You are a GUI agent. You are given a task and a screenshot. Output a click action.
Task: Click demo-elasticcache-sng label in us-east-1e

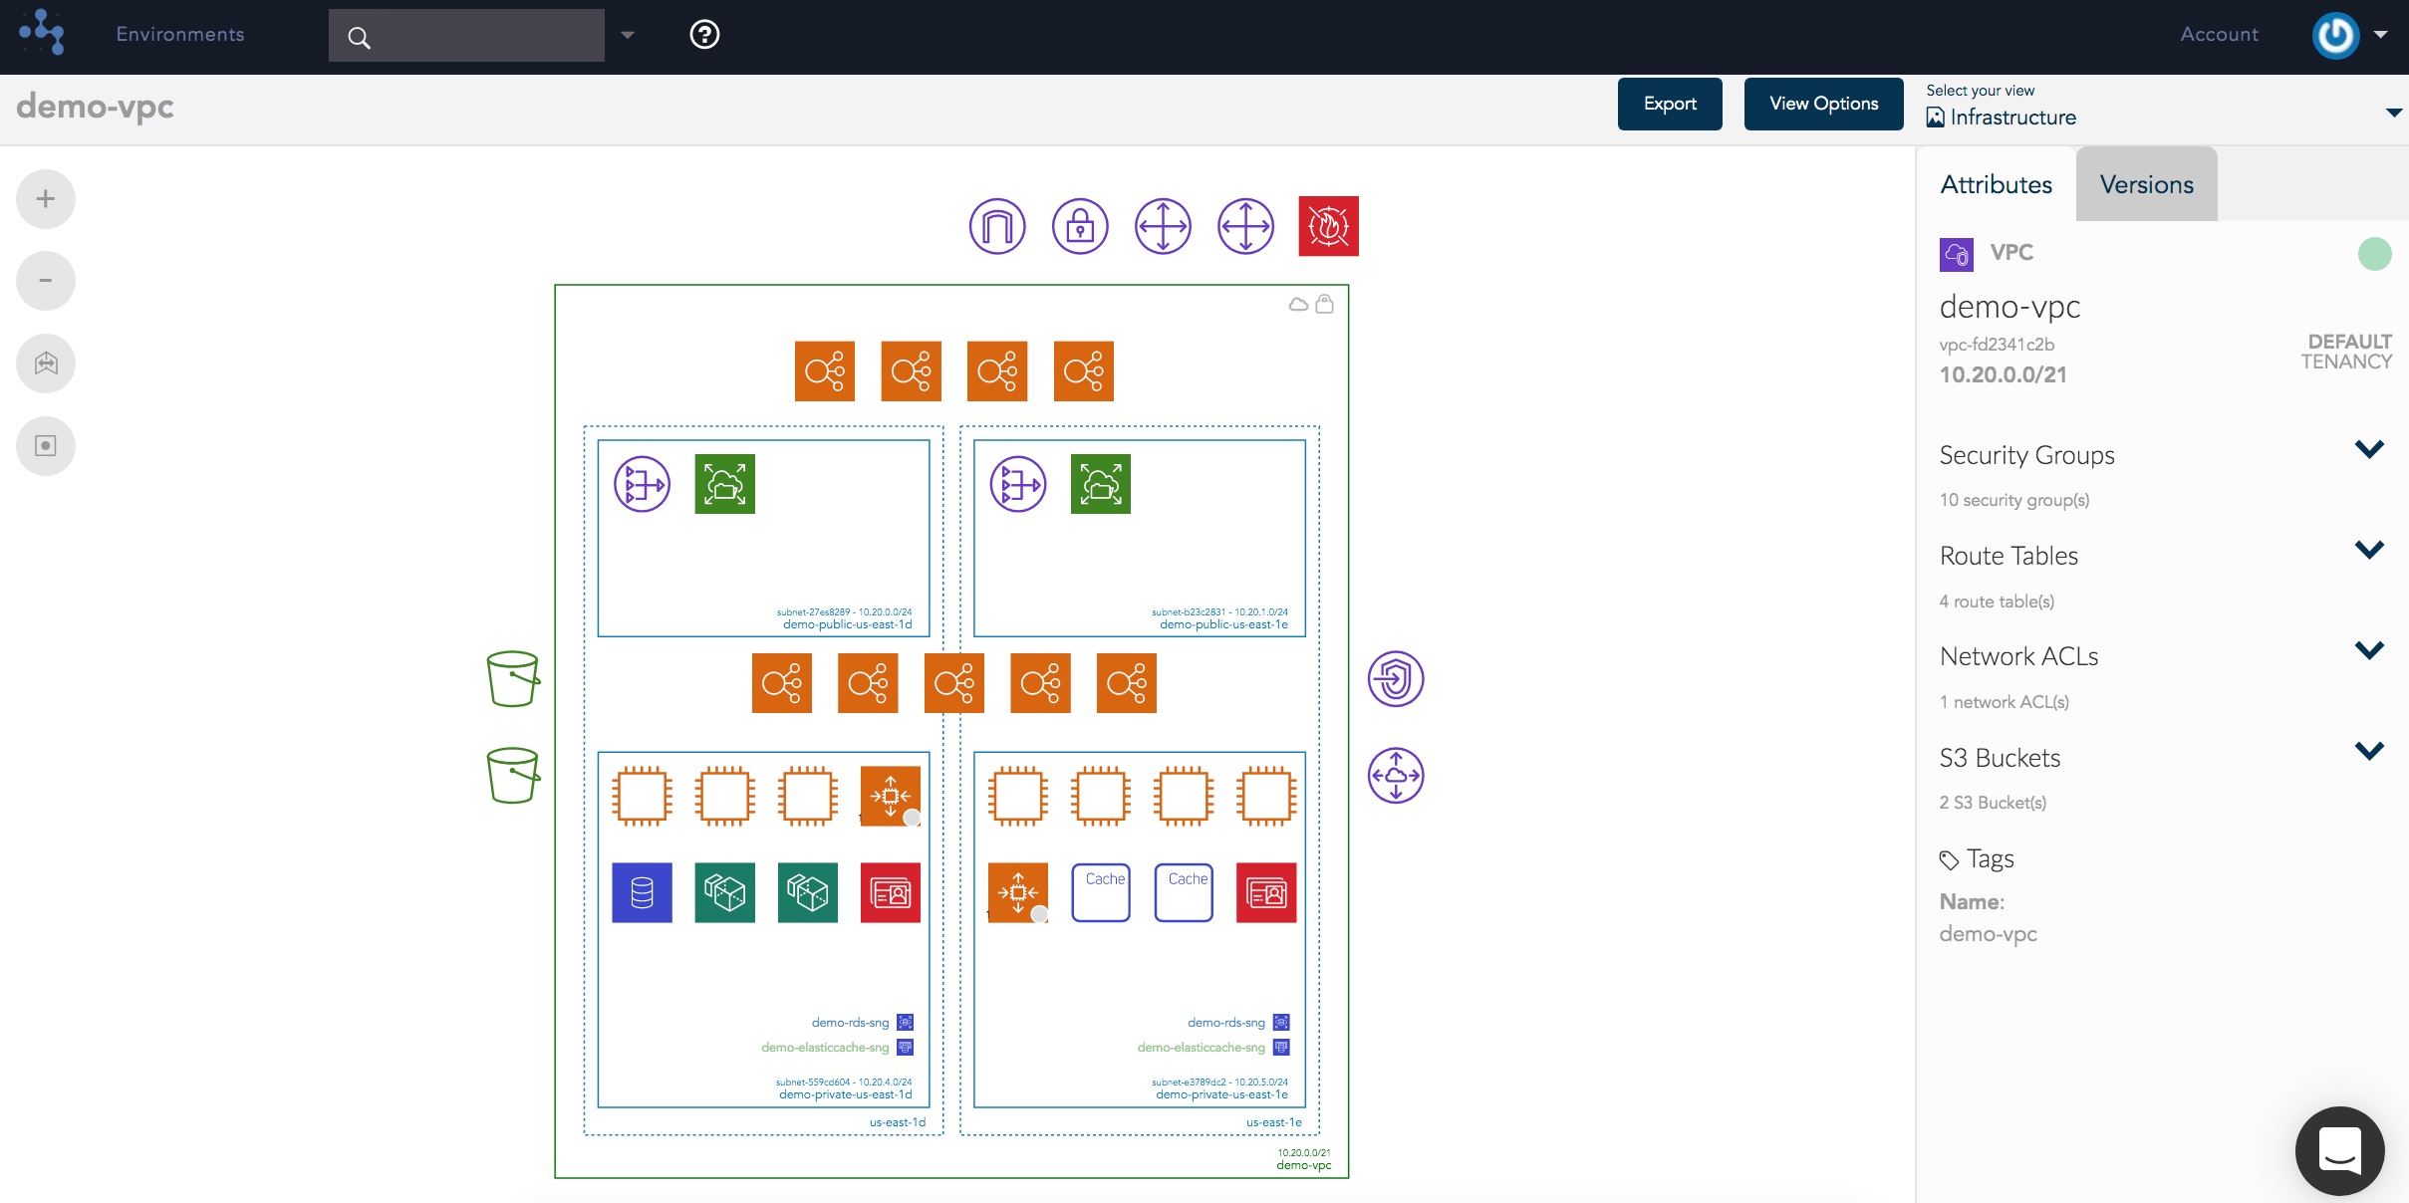point(1202,1048)
